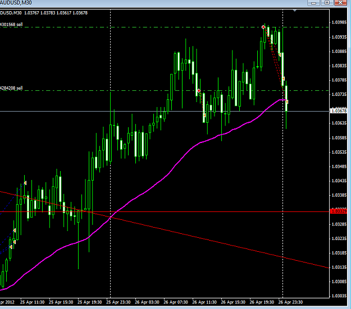Click the AUDUSD,M30 window title text
The width and height of the screenshot is (351, 309).
coord(16,3)
